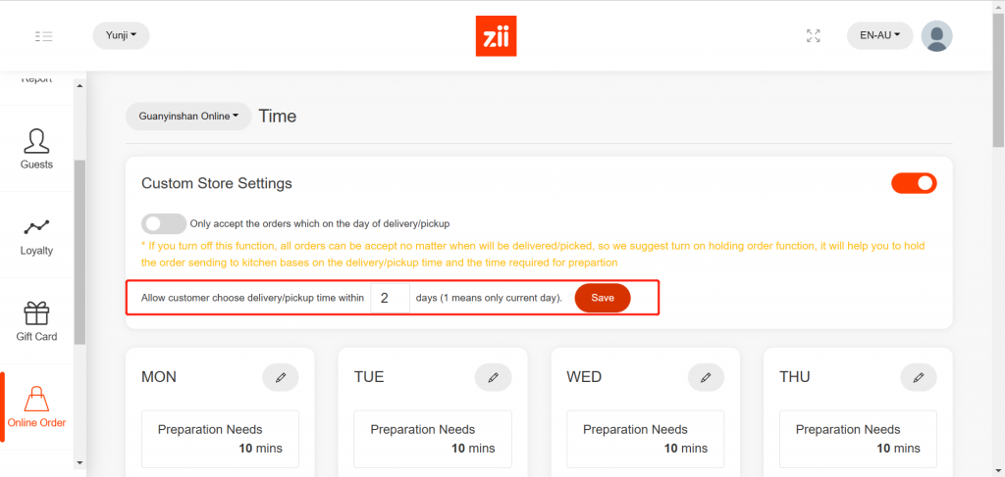Click the sidebar collapse menu icon
This screenshot has height=477, width=1005.
pos(43,36)
